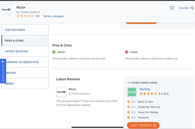
Task: Click the share network icon
Action: [x=192, y=8]
